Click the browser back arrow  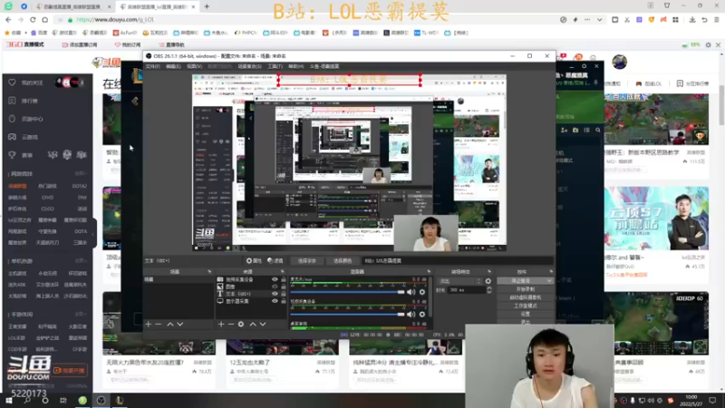(x=8, y=19)
